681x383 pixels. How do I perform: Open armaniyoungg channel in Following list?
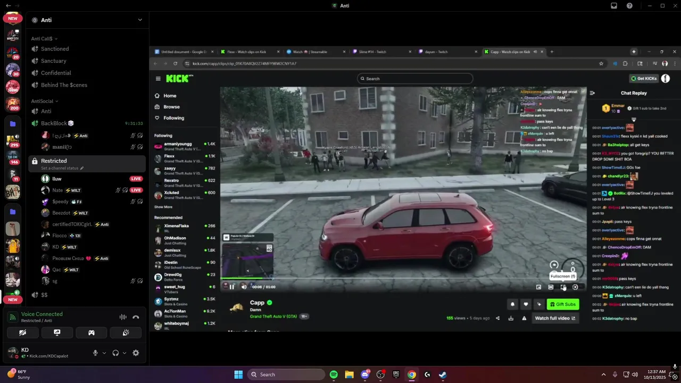tap(185, 146)
